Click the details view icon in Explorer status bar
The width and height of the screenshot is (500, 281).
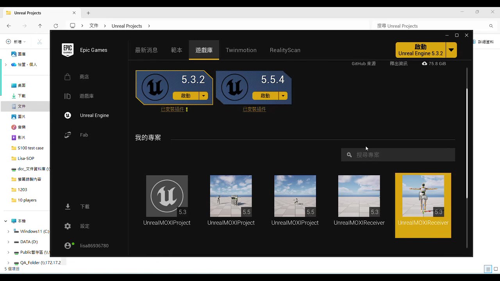coord(487,269)
